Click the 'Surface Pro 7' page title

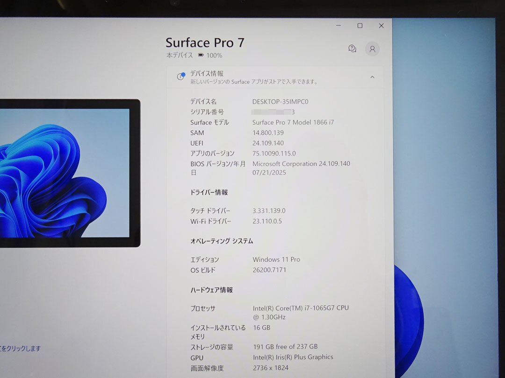(x=205, y=42)
